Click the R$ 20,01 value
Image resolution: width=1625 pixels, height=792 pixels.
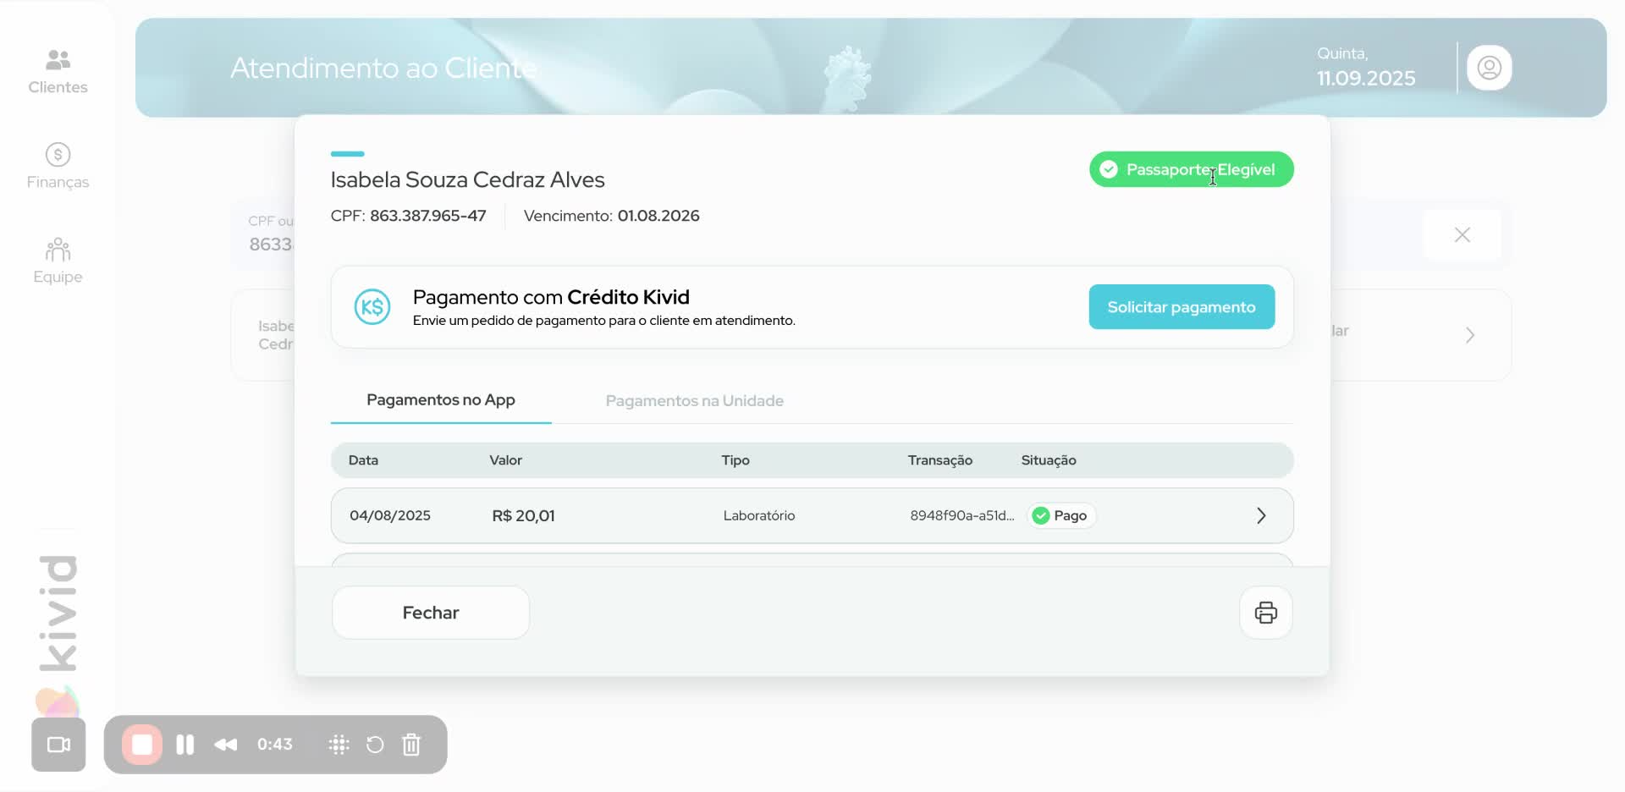pos(523,515)
